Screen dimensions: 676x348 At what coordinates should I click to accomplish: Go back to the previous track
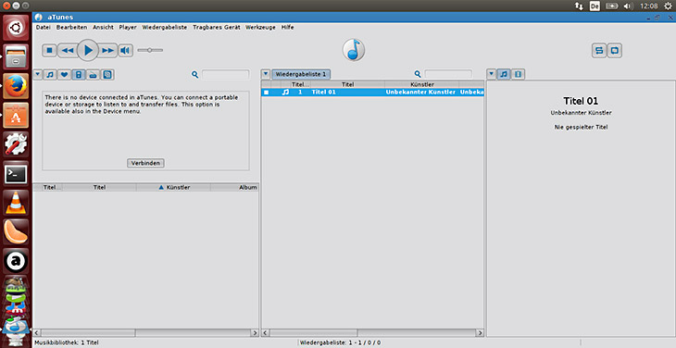click(68, 50)
